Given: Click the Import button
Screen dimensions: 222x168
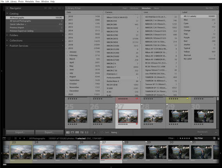Looking at the screenshot, I should click(x=20, y=132).
